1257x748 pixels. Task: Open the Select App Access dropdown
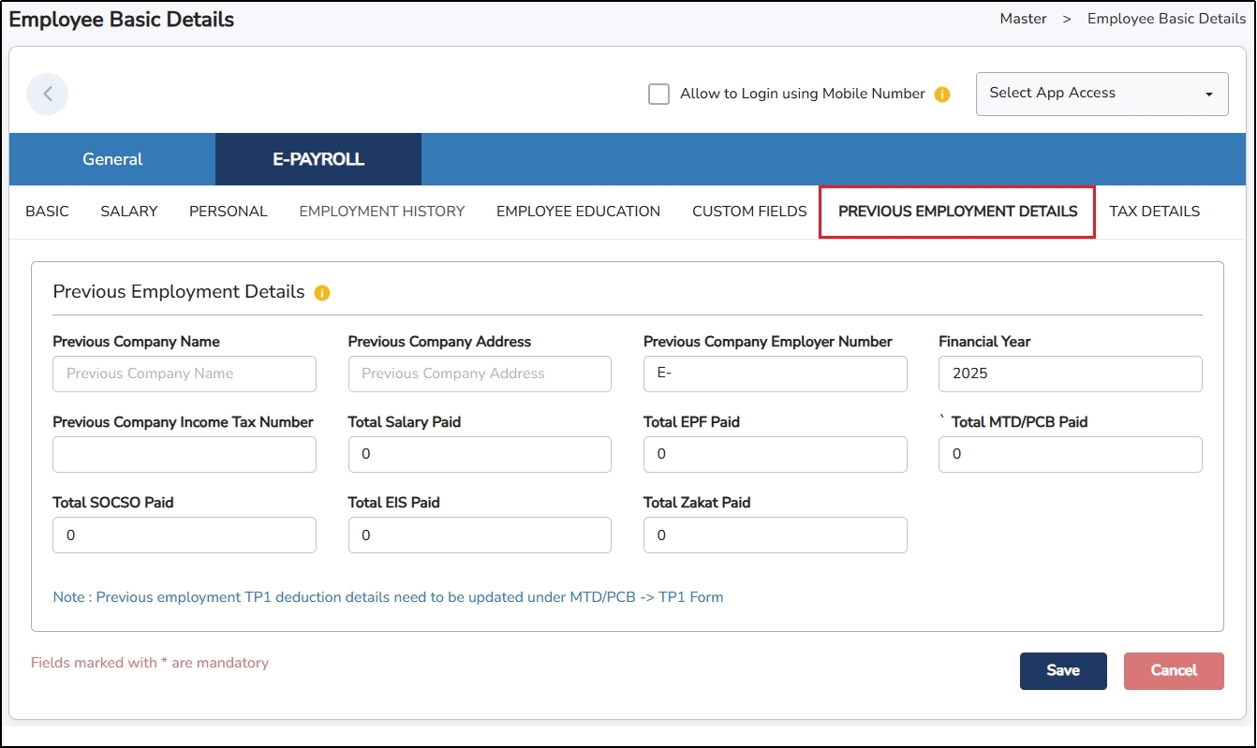tap(1102, 94)
